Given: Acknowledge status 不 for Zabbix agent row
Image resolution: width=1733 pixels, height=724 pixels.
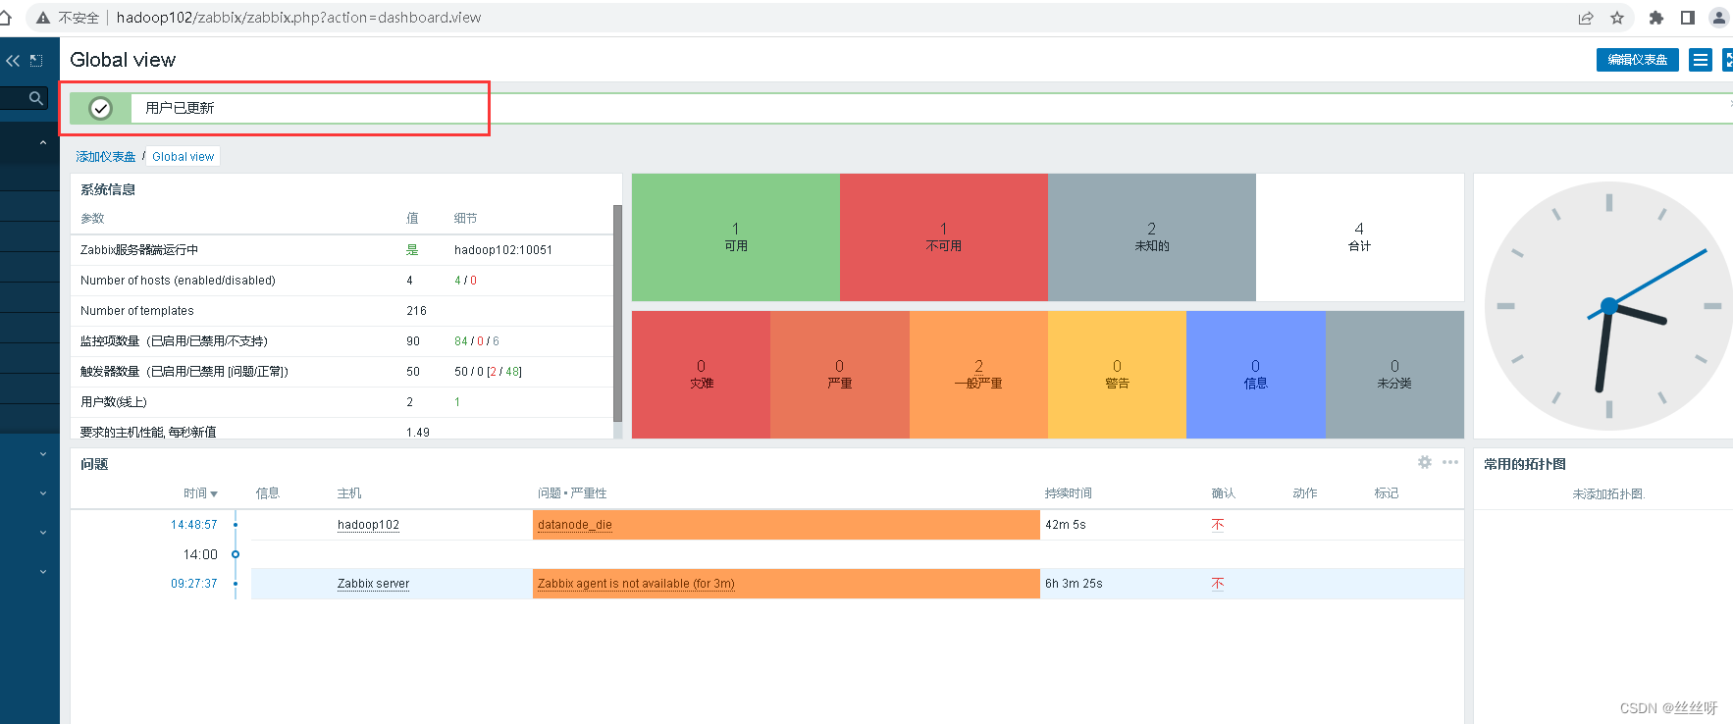Looking at the screenshot, I should [x=1218, y=584].
